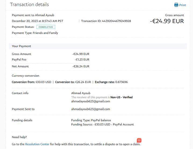Viewport: 193px width, 149px height.
Task: Open the Print link text
Action: (183, 5)
